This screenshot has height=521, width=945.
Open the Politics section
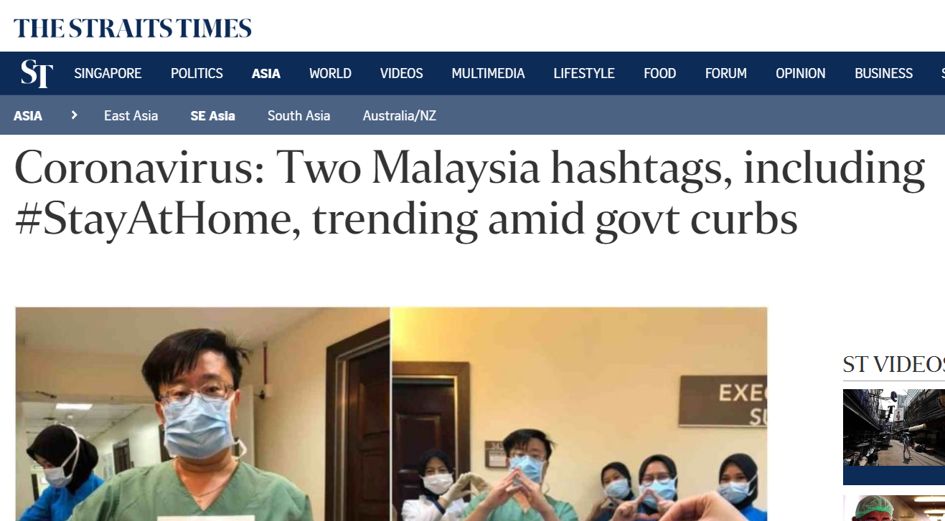pyautogui.click(x=197, y=73)
